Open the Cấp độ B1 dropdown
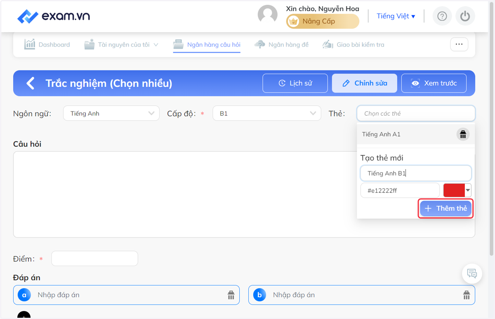The width and height of the screenshot is (495, 319). click(x=267, y=113)
